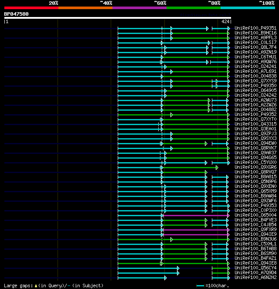
Task: Click the UniRef100_C5YUX0 label
Action: 255,162
